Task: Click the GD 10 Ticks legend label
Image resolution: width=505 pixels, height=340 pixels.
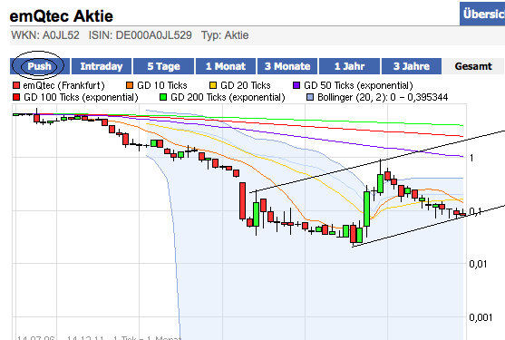Action: click(162, 85)
